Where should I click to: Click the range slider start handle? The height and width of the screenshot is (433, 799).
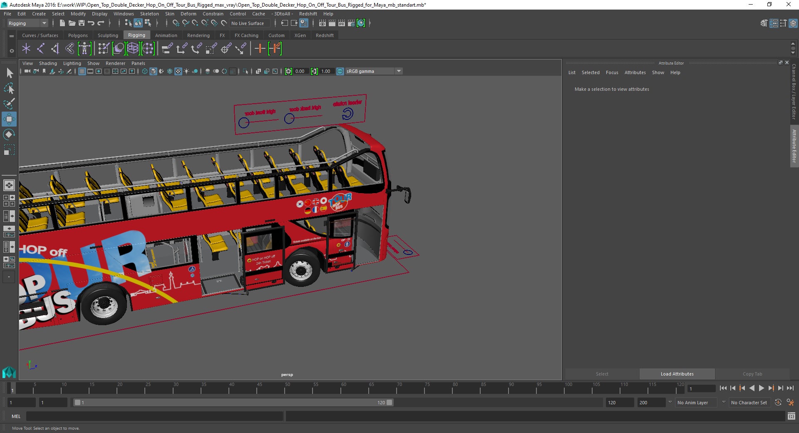click(x=77, y=403)
